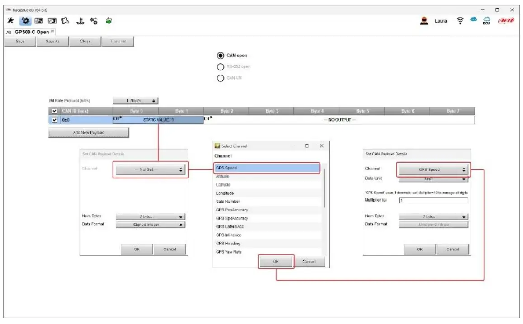The width and height of the screenshot is (523, 324).
Task: Open the Wi-Fi connection icon
Action: point(461,21)
